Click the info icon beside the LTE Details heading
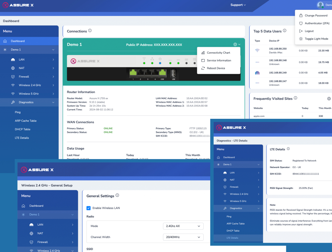 (x=288, y=149)
